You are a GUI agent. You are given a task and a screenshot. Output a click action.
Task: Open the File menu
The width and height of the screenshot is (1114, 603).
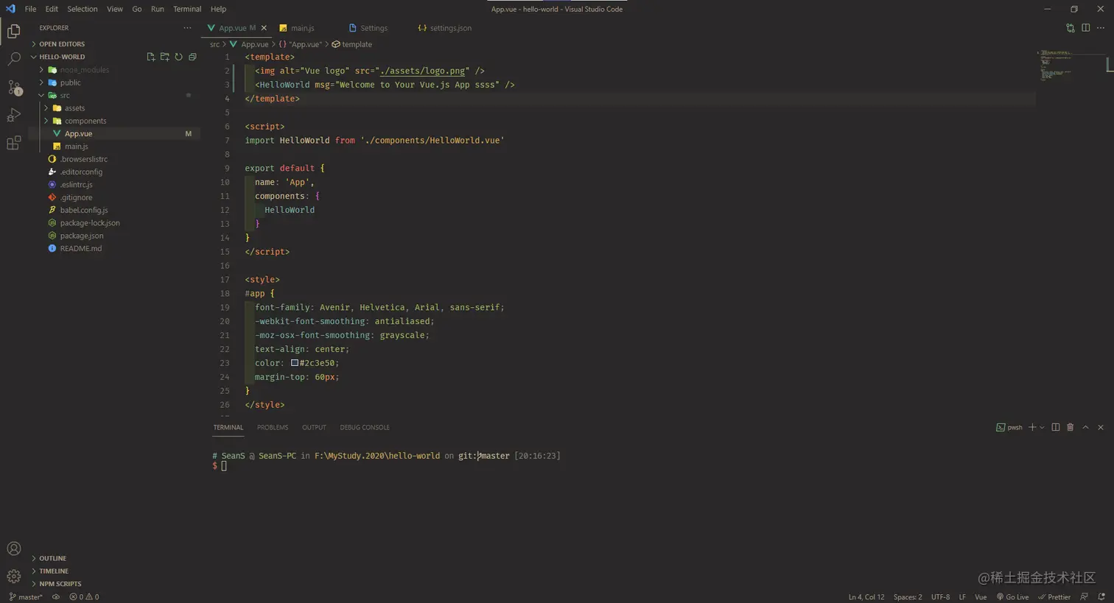30,9
